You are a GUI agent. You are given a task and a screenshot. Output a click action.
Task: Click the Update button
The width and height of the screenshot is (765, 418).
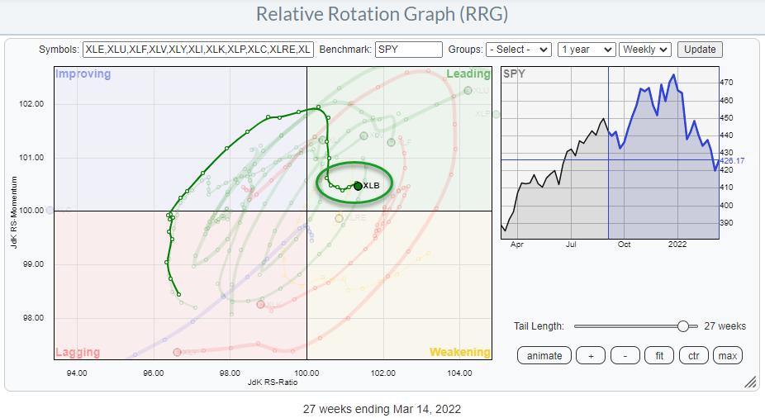click(x=700, y=50)
